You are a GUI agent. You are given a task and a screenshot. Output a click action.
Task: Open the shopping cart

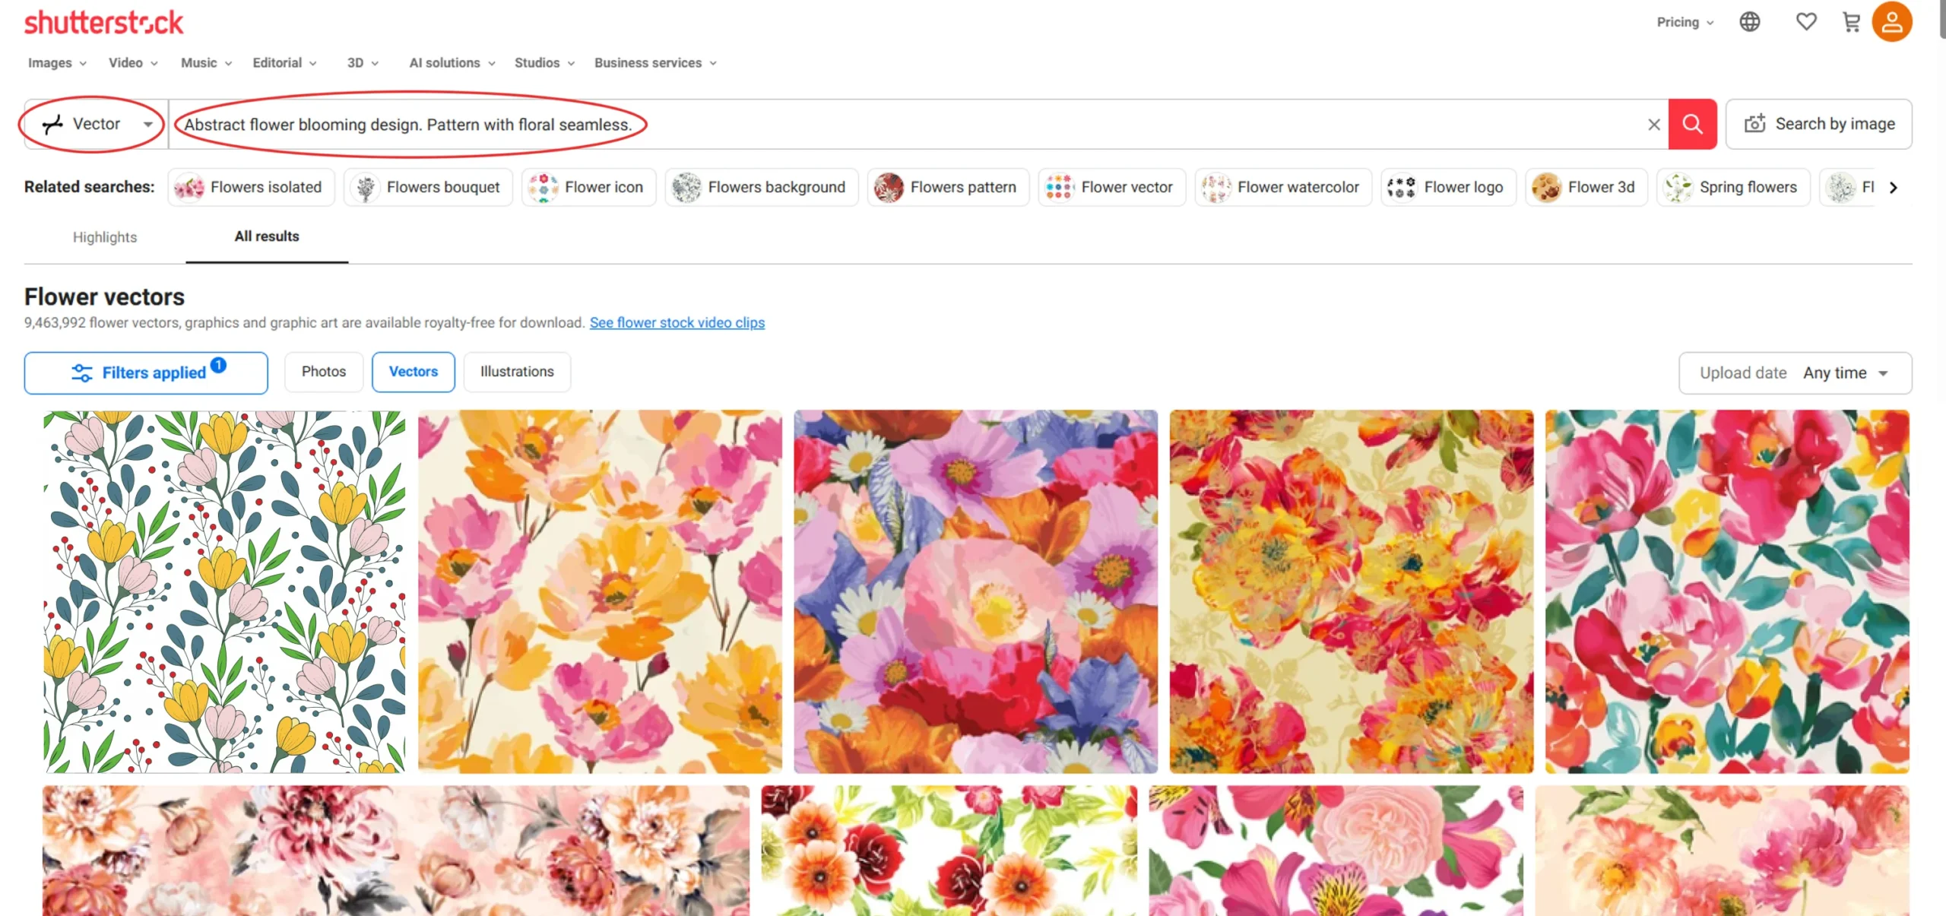(1852, 22)
